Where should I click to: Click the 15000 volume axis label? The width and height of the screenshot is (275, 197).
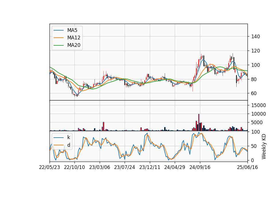[258, 105]
